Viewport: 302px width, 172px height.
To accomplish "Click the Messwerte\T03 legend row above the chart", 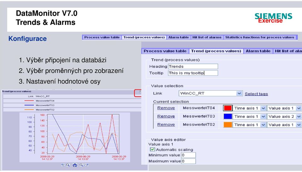I will click(x=72, y=105).
